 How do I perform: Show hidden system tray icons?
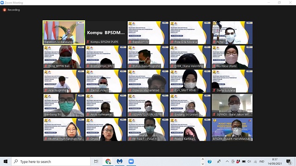click(x=227, y=161)
